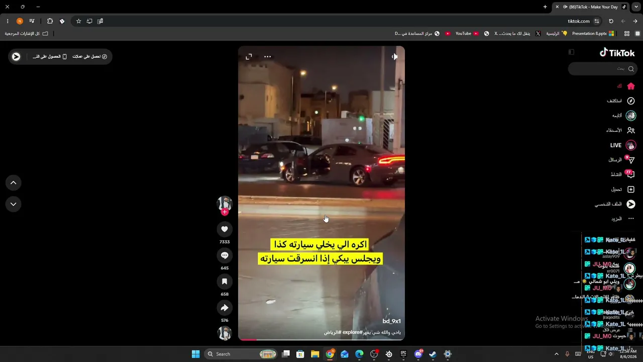
Task: Open the For You home tab
Action: pyautogui.click(x=626, y=86)
